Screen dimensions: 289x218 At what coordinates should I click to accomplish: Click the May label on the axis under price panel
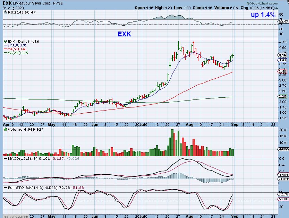click(51, 125)
